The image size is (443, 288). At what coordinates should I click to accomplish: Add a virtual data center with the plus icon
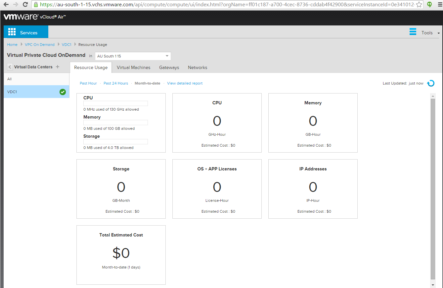(58, 67)
